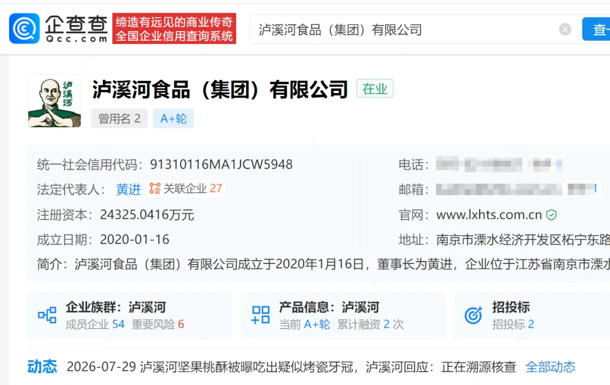Open the 招投标 card title
Viewport: 610px width, 385px height.
click(x=511, y=307)
